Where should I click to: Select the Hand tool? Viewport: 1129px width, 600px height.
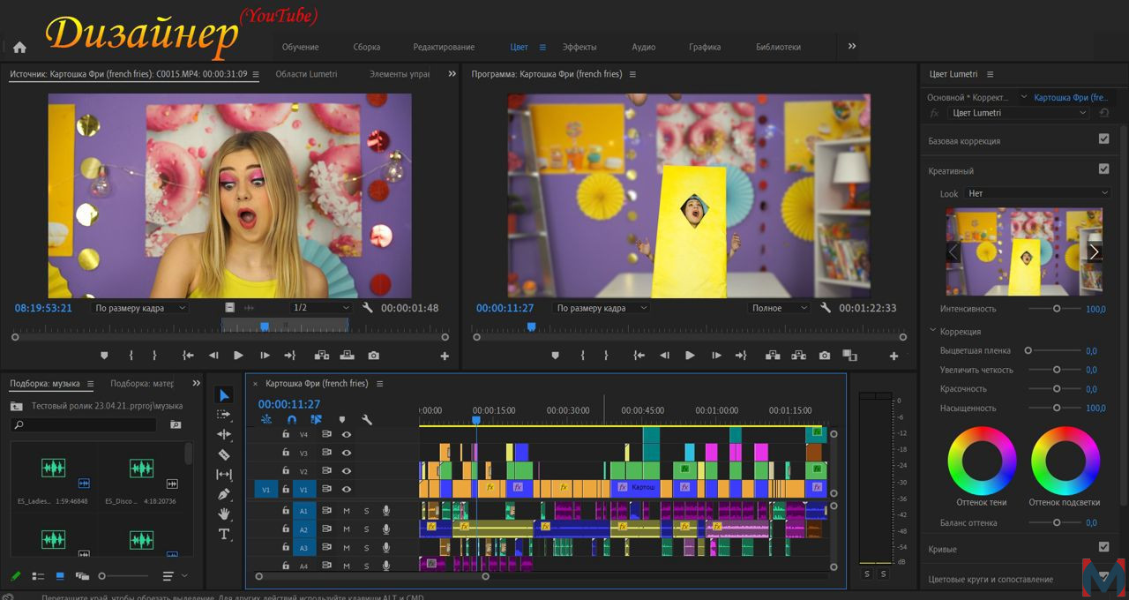tap(224, 514)
